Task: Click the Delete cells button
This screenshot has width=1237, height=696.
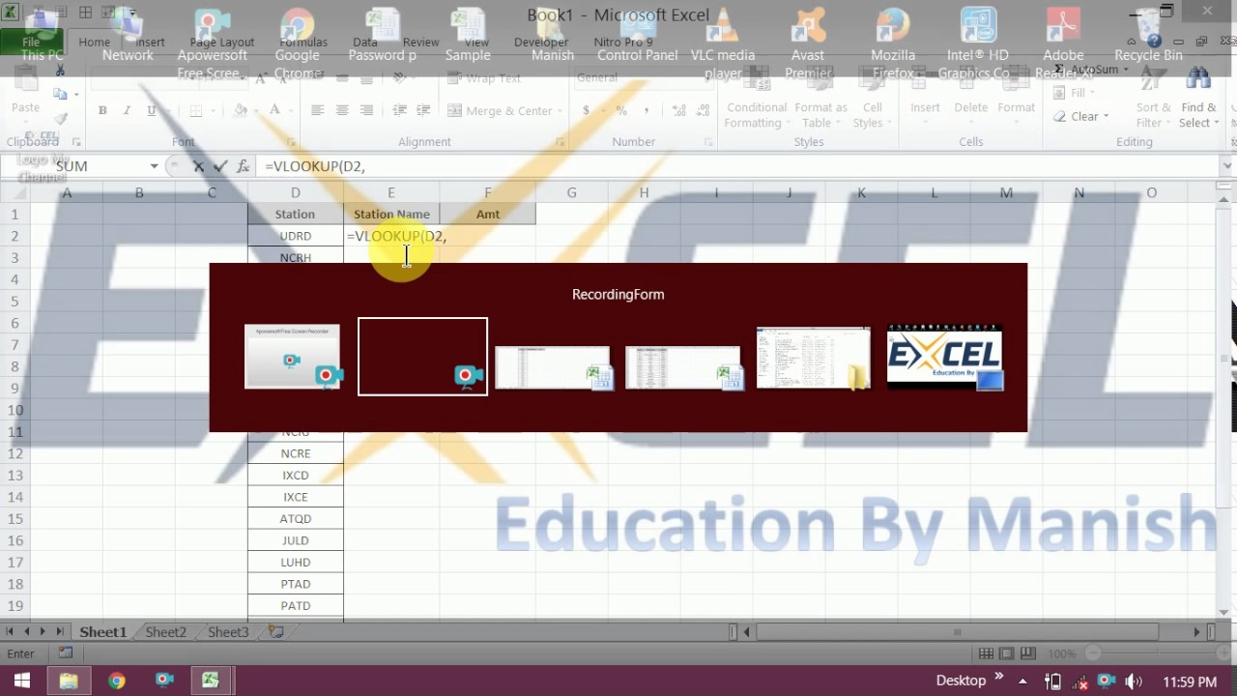Action: (971, 95)
